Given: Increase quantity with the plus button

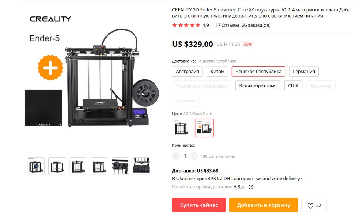Looking at the screenshot, I should [x=194, y=156].
